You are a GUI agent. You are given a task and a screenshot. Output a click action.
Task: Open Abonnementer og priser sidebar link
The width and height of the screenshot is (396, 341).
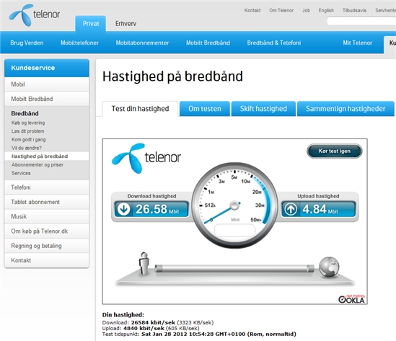click(x=38, y=165)
